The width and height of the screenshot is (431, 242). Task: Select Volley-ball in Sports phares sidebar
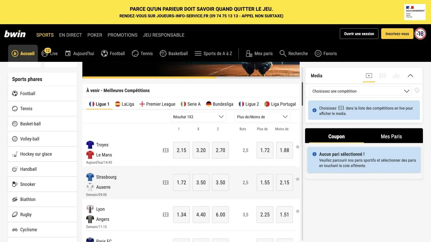(42, 139)
